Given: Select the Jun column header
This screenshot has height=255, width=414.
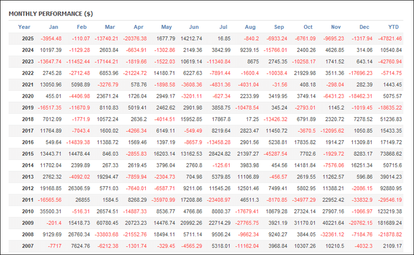Looking at the screenshot, I should pyautogui.click(x=194, y=27).
